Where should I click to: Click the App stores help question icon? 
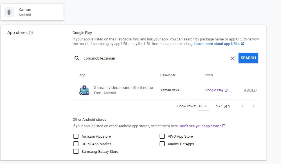31,33
